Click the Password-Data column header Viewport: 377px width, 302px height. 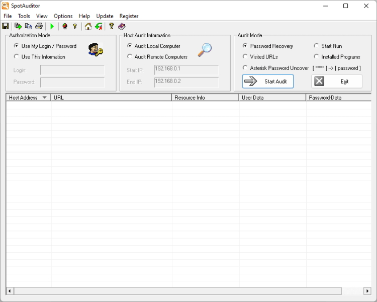pyautogui.click(x=338, y=98)
